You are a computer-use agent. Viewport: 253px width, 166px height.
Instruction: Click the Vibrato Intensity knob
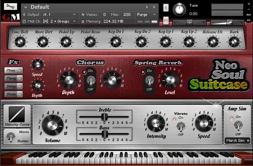point(156,123)
